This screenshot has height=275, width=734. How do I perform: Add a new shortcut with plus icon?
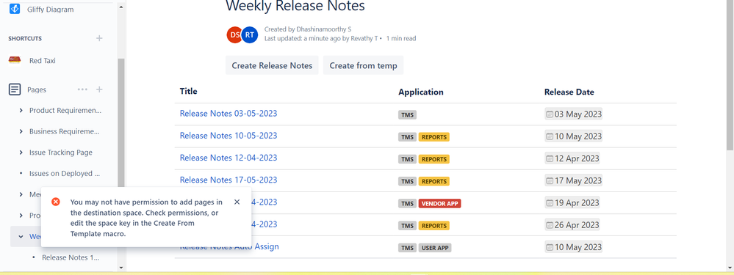click(x=99, y=38)
